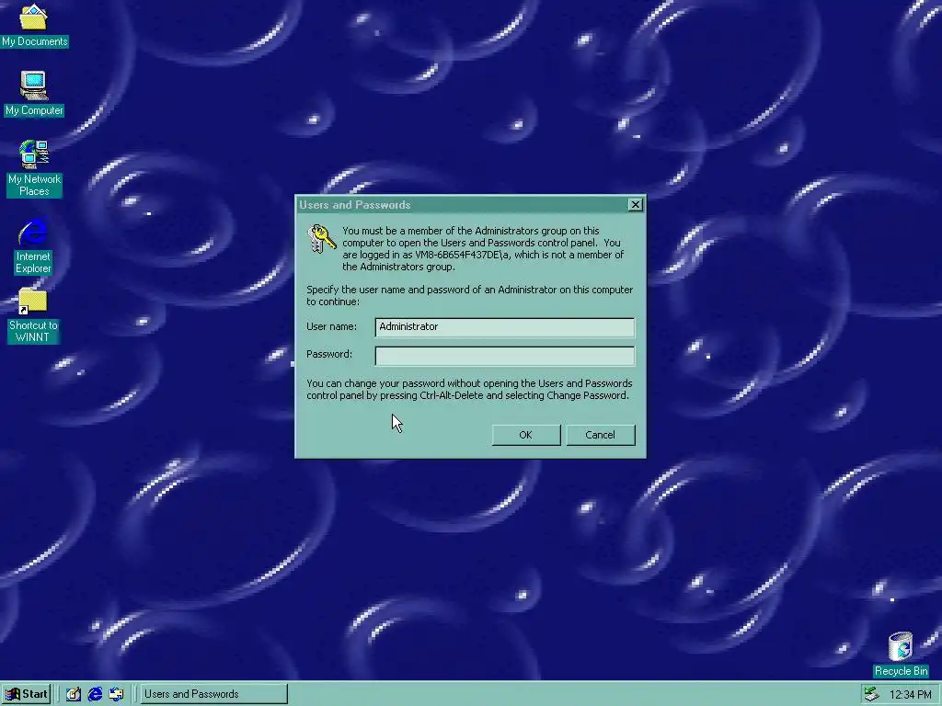The width and height of the screenshot is (942, 706).
Task: Click the 'User name:' label
Action: (x=331, y=326)
